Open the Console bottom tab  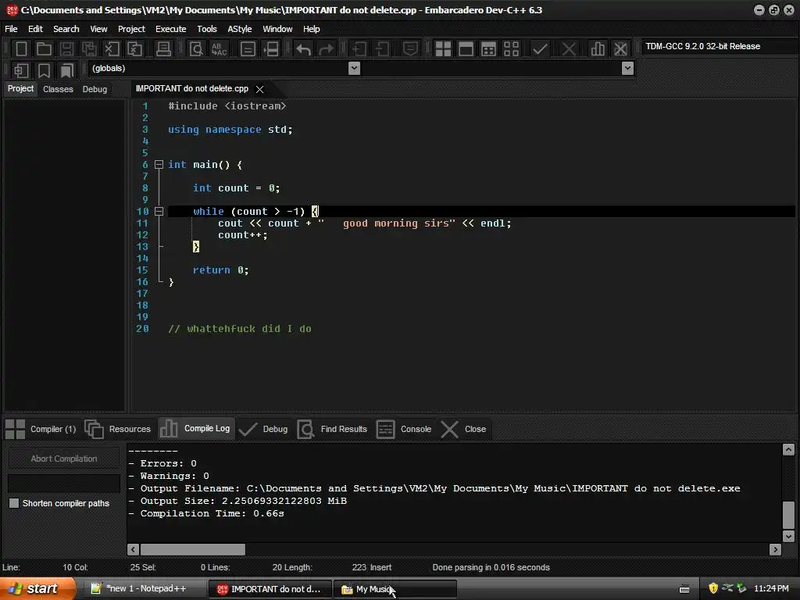[404, 429]
